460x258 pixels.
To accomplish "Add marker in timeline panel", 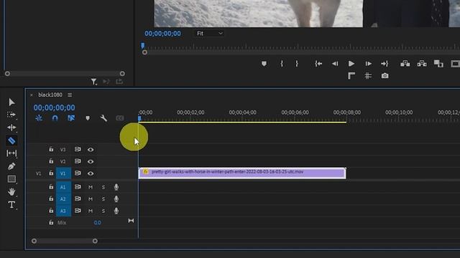I will point(88,118).
